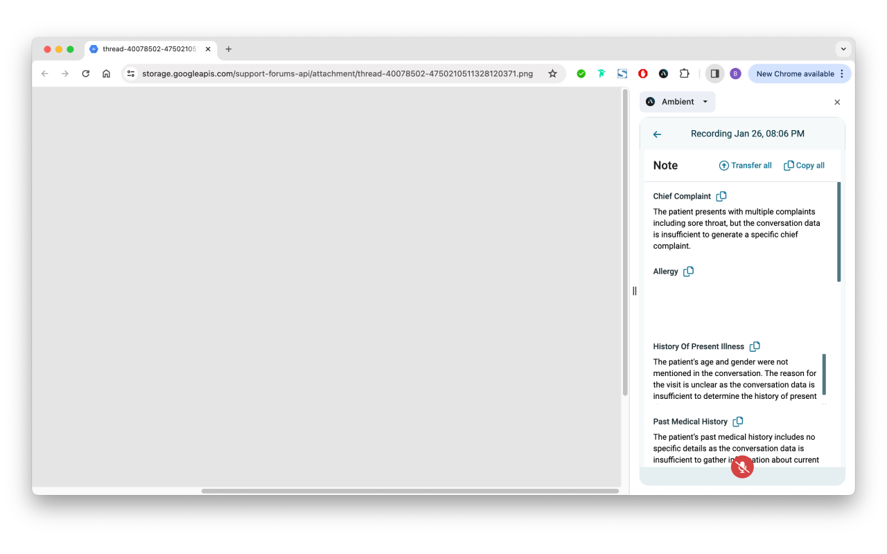Reload the page
This screenshot has width=887, height=554.
(85, 73)
